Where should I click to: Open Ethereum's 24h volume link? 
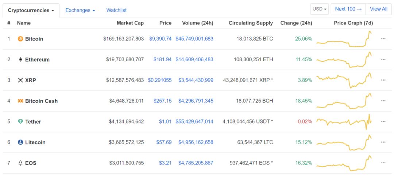pos(194,59)
